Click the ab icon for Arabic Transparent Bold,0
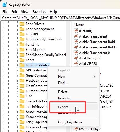The width and height of the screenshot is (120, 132). point(76,47)
